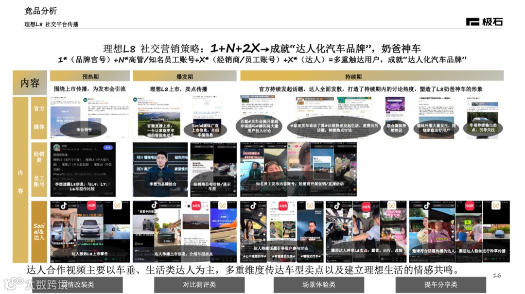Click 圈层达人种草L8卖点：露营、出行、改装 caption
The image size is (525, 294).
point(367,250)
